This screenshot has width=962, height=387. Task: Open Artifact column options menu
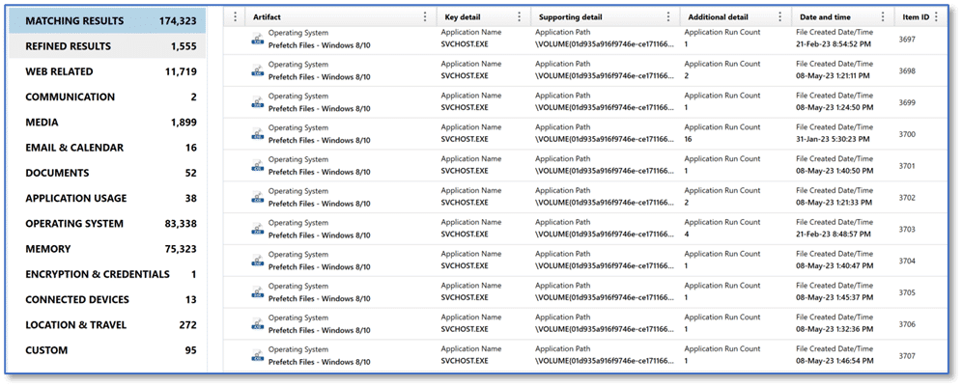pyautogui.click(x=425, y=17)
